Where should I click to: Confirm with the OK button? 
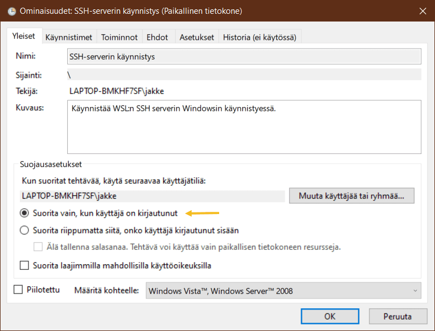tap(329, 317)
